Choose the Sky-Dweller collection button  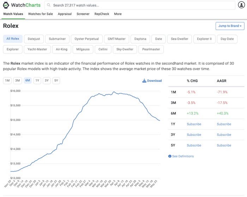coord(125,49)
